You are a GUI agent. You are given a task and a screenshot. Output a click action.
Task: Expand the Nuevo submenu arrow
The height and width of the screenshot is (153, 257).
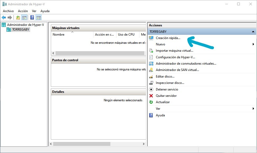pos(253,44)
